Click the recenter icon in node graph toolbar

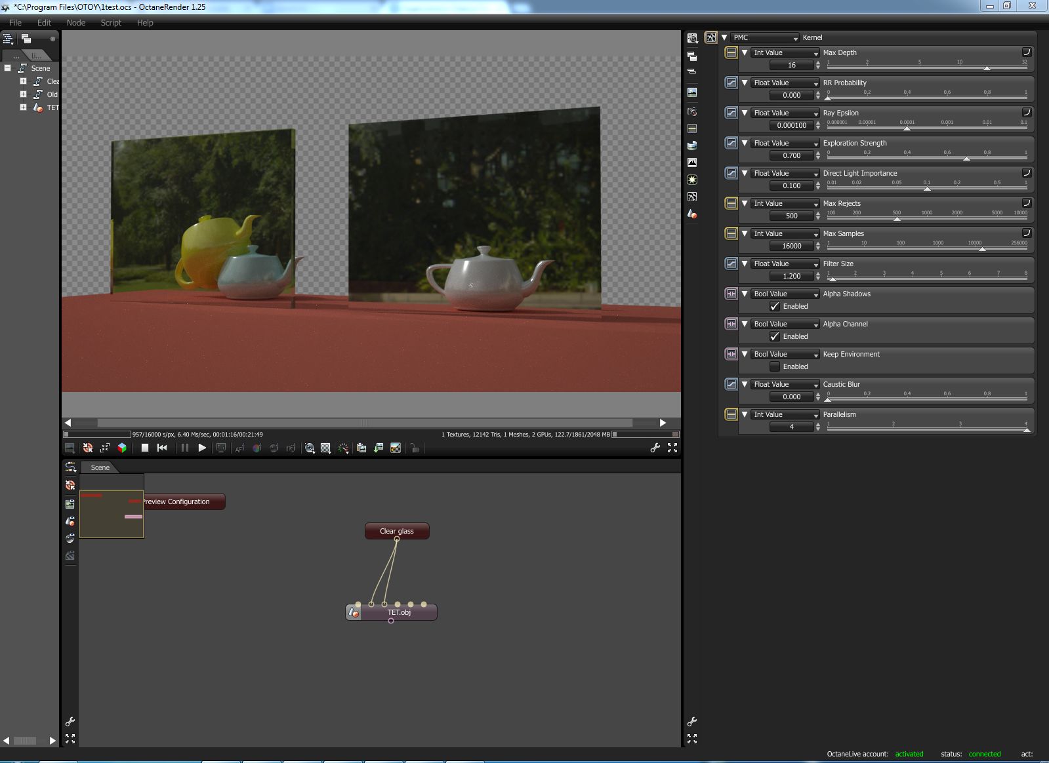pyautogui.click(x=70, y=486)
